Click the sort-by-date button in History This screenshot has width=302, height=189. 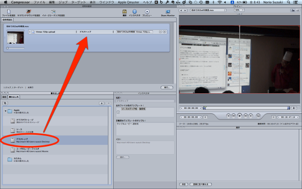(x=201, y=184)
